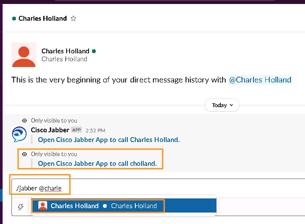The image size is (305, 224).
Task: Click the APP badge next to Cisco Jabber
Action: click(76, 130)
